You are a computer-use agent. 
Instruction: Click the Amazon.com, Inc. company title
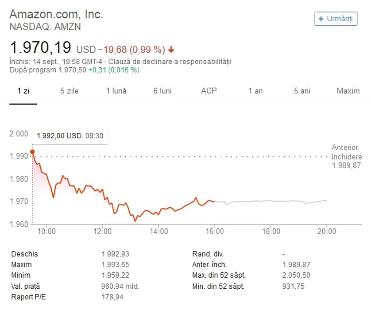click(x=56, y=14)
